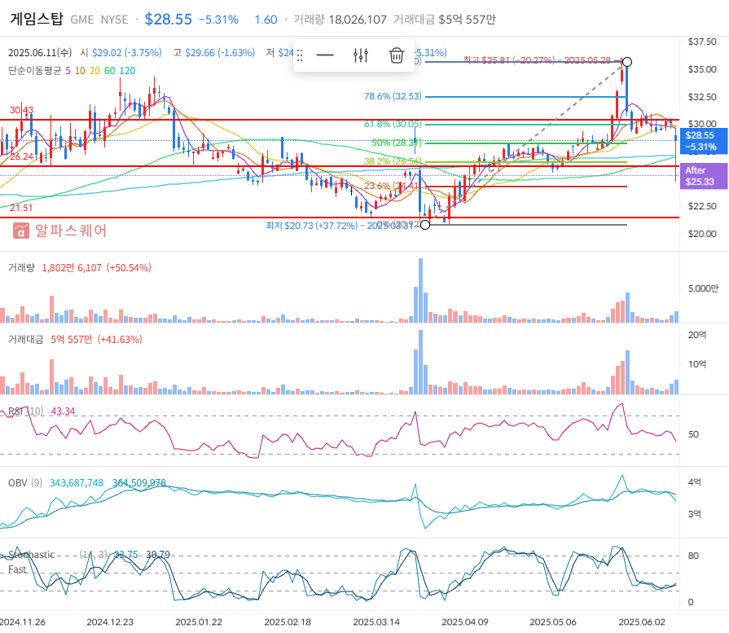Image resolution: width=729 pixels, height=633 pixels.
Task: Click the header price $28.55
Action: point(169,20)
